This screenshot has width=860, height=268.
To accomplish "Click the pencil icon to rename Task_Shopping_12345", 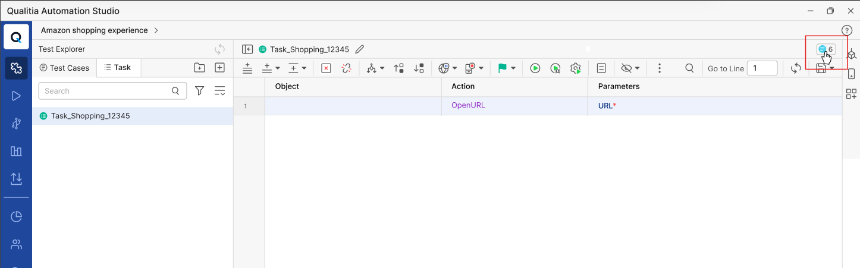I will tap(359, 49).
